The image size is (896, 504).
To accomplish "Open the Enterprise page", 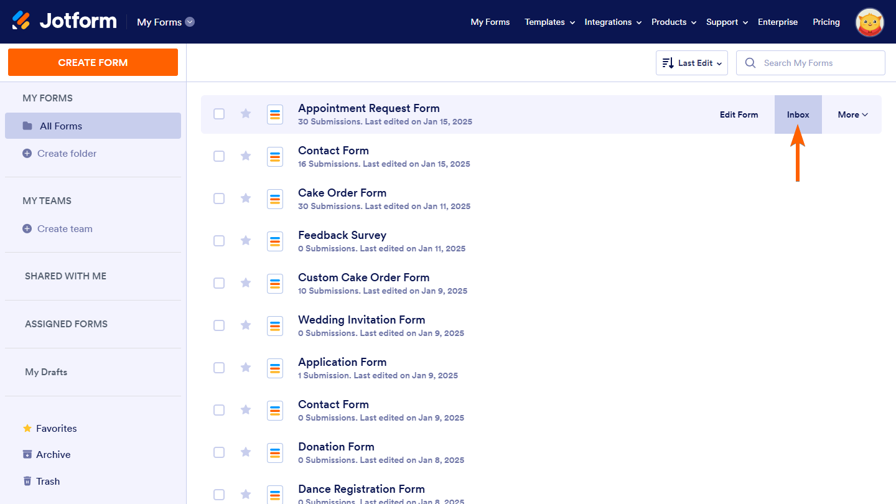I will (778, 22).
